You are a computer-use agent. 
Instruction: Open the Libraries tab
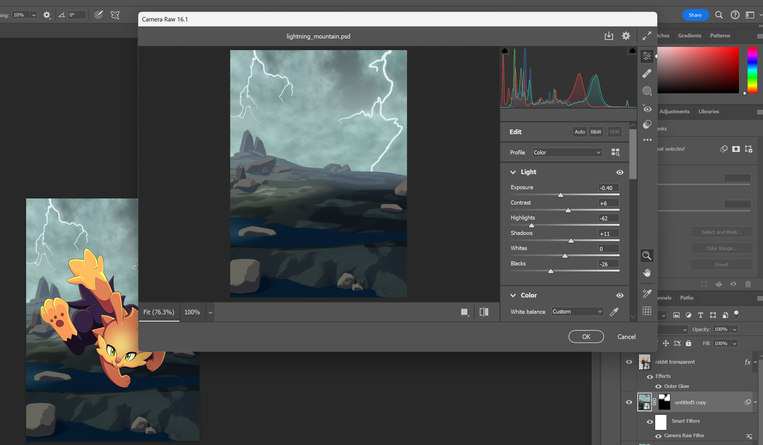pyautogui.click(x=708, y=111)
